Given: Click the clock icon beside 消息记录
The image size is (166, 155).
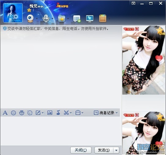Looking at the screenshot, I should 96,113.
